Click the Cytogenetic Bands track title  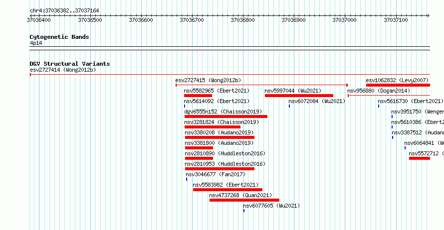coord(59,37)
